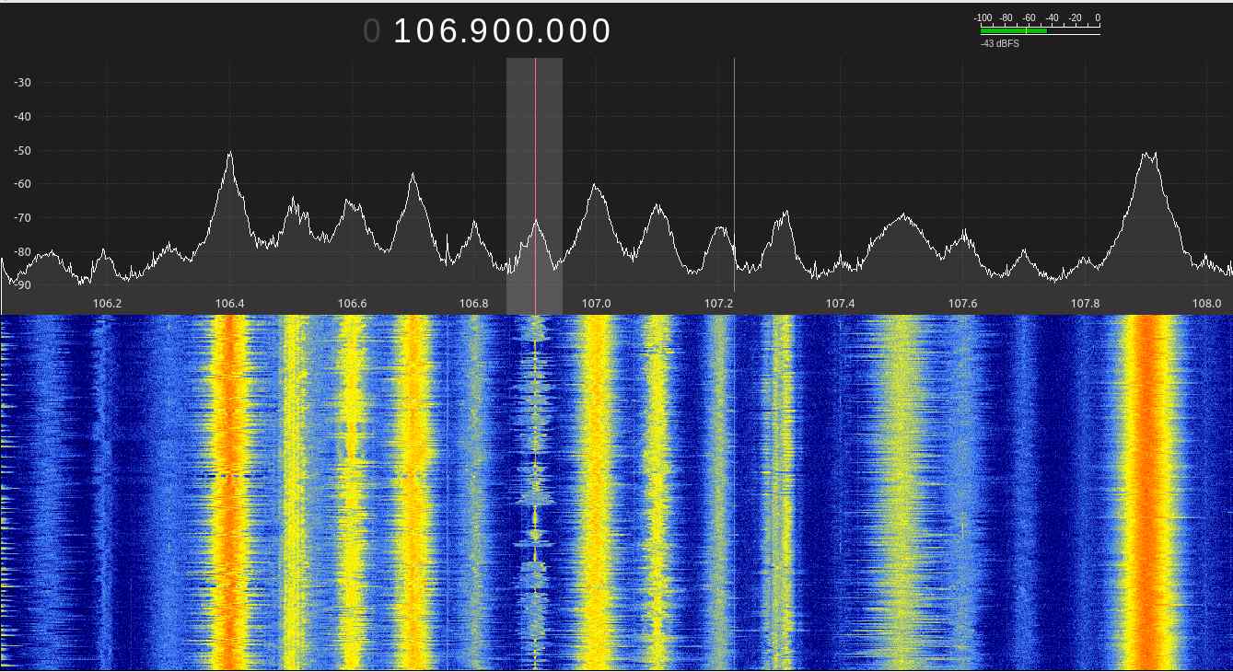Screen dimensions: 1233x672
Task: Click the dimmed leading 0 in the frequency display
Action: click(371, 31)
